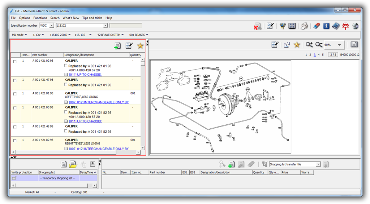Check 'Replaced by' box under A 001 421 47 98

66,85
